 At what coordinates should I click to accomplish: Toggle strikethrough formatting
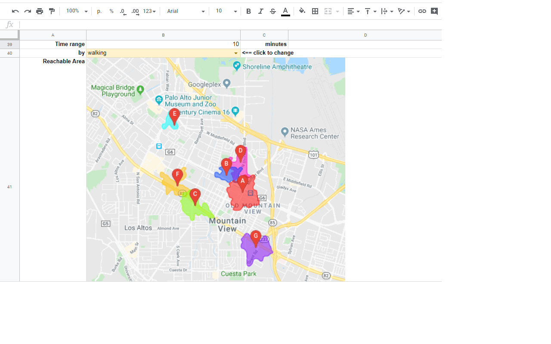(x=272, y=11)
